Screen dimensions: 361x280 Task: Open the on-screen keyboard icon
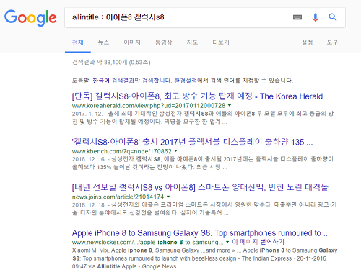point(297,17)
